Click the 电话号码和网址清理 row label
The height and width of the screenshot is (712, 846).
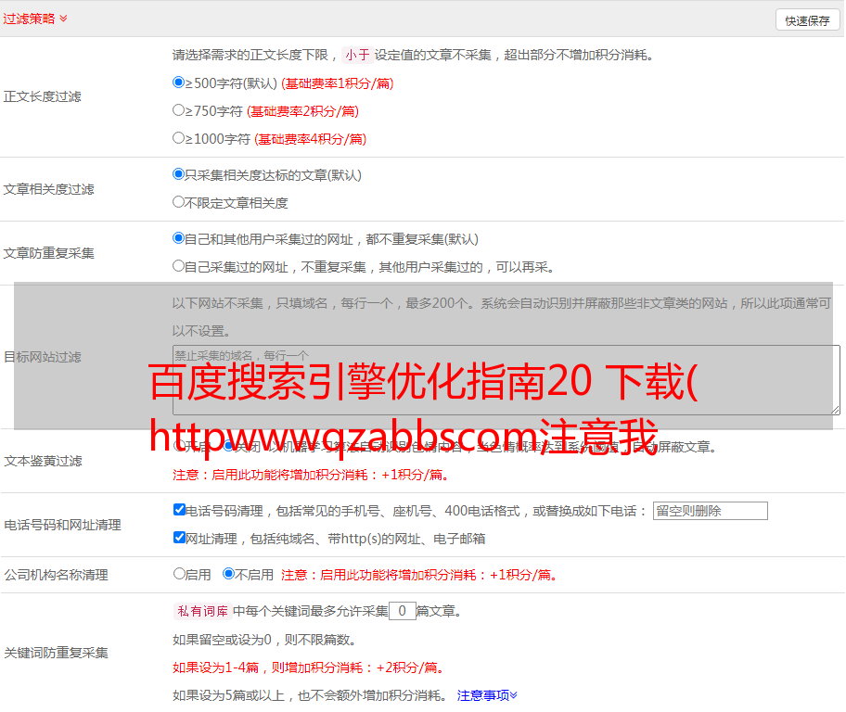(x=62, y=525)
